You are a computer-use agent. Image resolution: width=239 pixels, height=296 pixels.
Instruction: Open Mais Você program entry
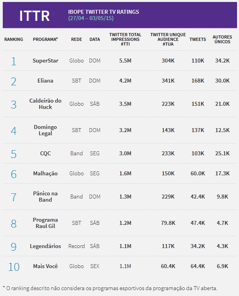(x=45, y=266)
